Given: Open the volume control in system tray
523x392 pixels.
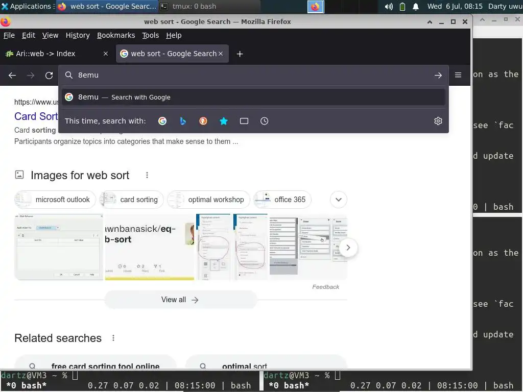Looking at the screenshot, I should [389, 6].
